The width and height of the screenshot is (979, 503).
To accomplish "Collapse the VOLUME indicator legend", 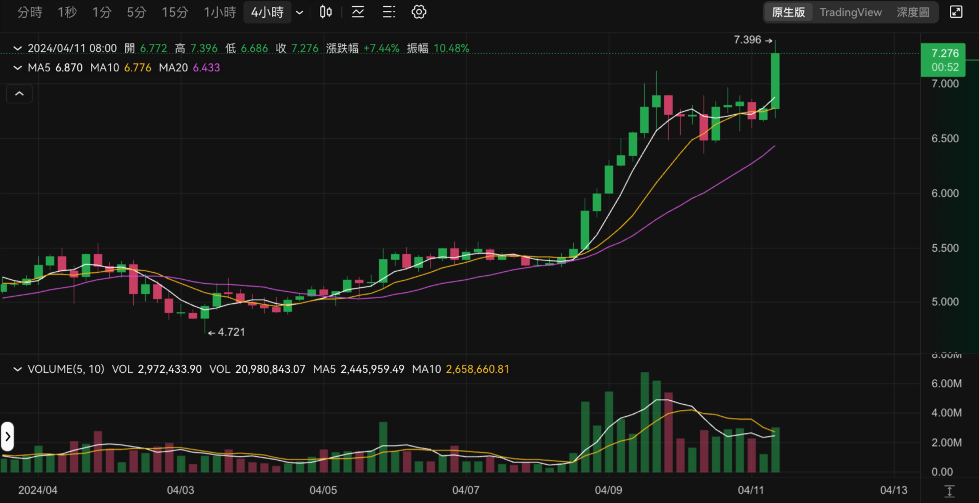I will (x=18, y=369).
